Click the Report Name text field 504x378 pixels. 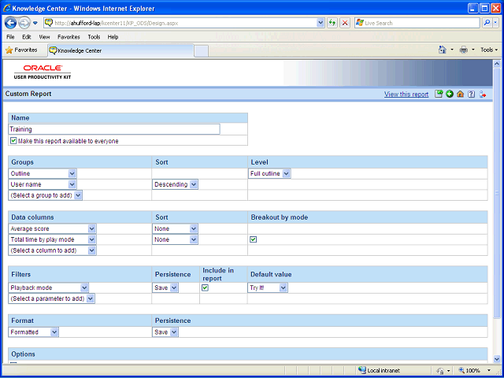coord(114,129)
